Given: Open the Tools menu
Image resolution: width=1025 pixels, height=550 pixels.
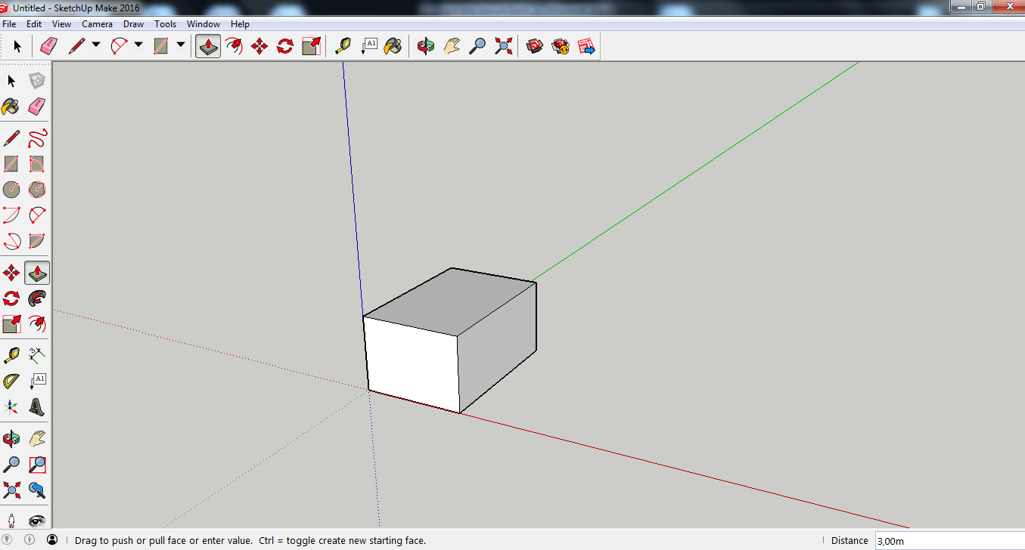Looking at the screenshot, I should pos(166,24).
